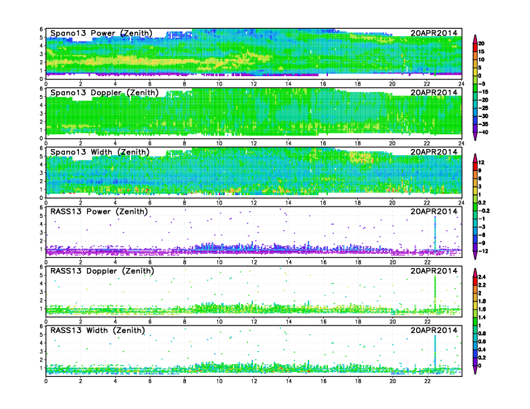Image resolution: width=530 pixels, height=409 pixels.
Task: Click the '15' label on the top color bar
Action: 481,51
